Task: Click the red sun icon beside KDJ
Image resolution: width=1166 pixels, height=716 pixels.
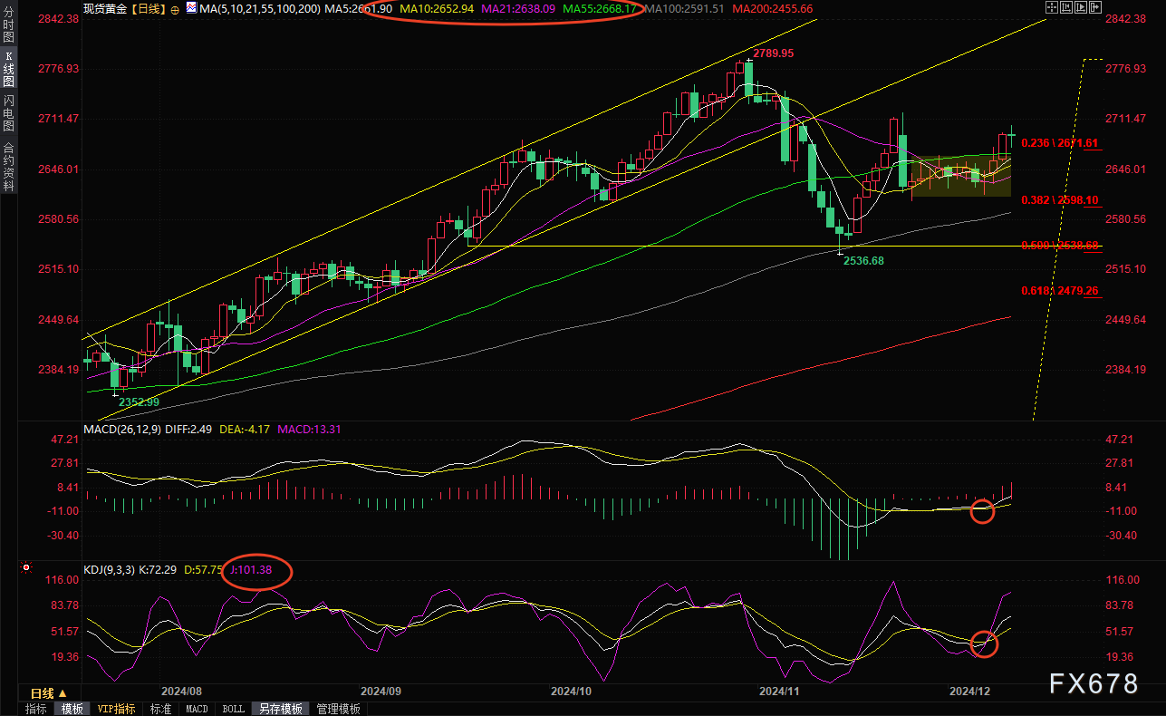Action: [x=25, y=568]
